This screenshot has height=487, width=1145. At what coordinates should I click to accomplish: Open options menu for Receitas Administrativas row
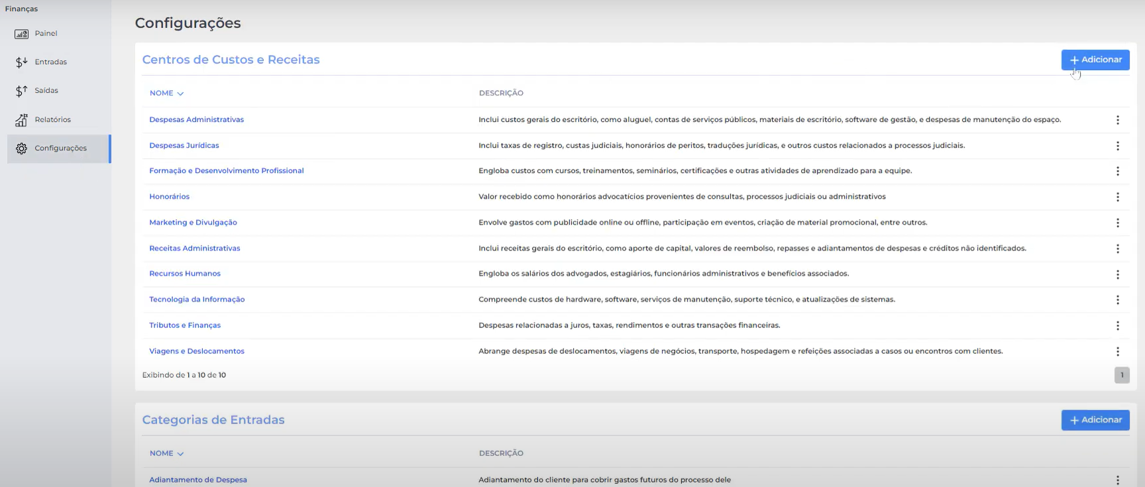[x=1117, y=248]
